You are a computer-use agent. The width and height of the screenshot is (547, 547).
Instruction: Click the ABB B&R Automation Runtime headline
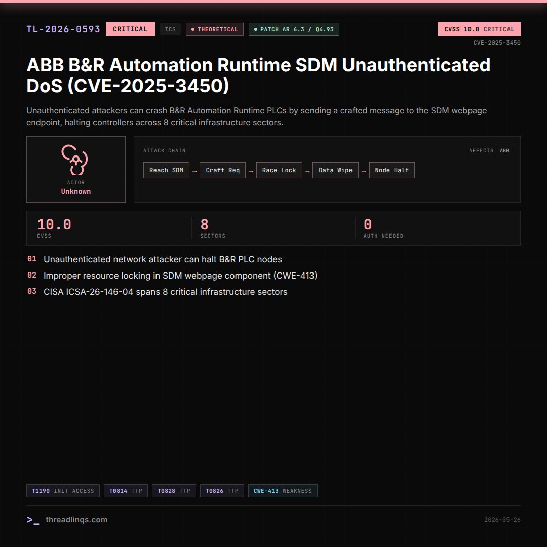[258, 75]
